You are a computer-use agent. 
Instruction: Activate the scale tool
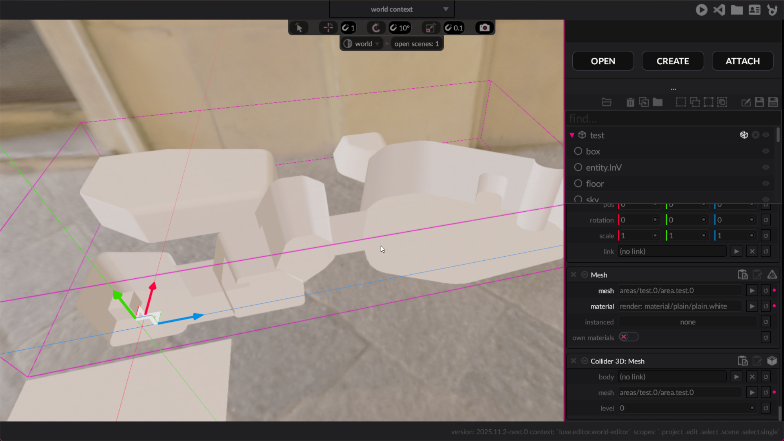(x=430, y=28)
